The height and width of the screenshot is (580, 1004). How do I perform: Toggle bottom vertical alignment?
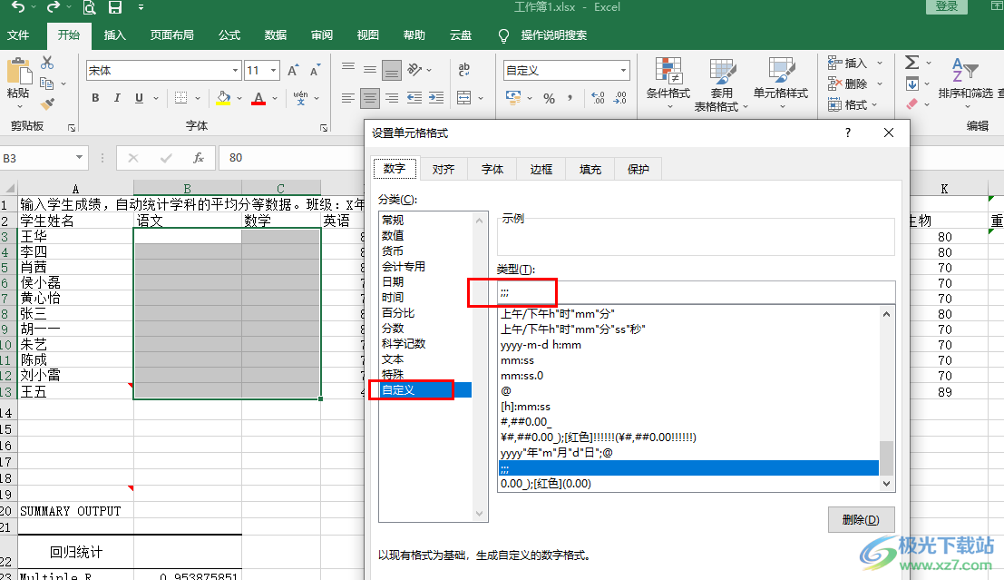pos(392,69)
